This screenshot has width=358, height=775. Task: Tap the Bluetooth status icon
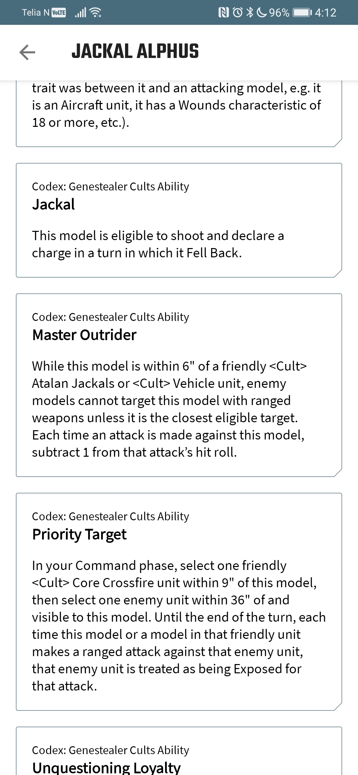coord(250,13)
